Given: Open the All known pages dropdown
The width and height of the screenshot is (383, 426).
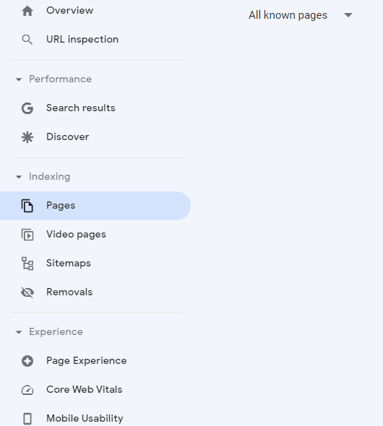Looking at the screenshot, I should [301, 15].
